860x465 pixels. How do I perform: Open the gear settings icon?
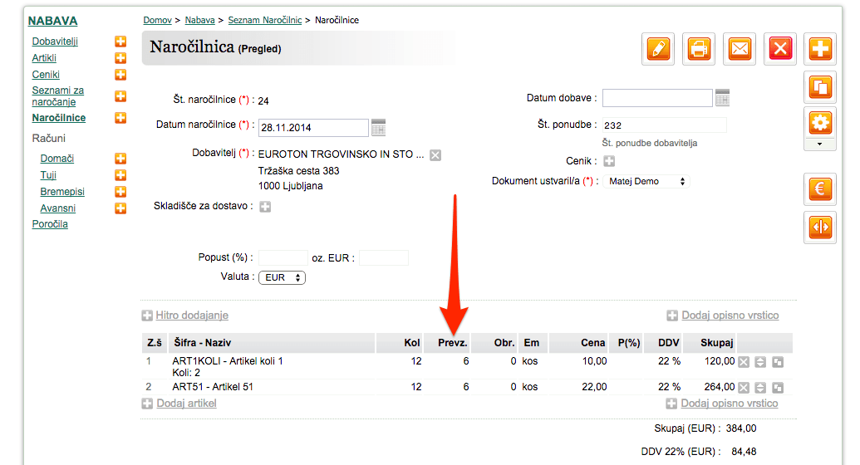pyautogui.click(x=820, y=123)
